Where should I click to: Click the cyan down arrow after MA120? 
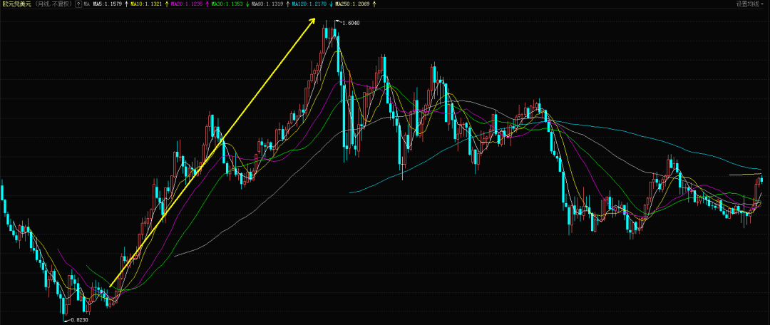coord(331,4)
